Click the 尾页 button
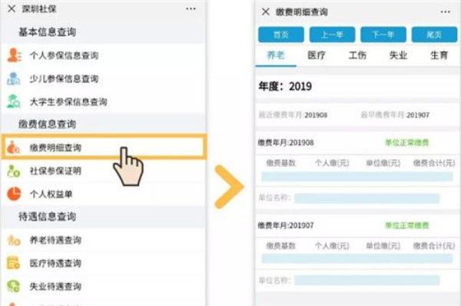 [434, 35]
